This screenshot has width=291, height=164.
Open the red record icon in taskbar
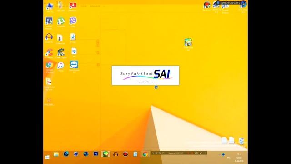point(125,154)
